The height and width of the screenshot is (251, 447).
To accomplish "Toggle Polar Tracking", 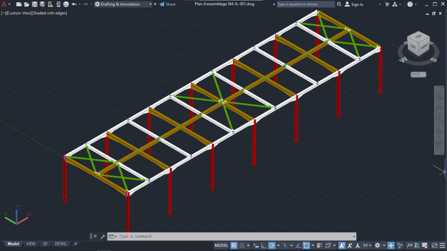I will (x=272, y=245).
